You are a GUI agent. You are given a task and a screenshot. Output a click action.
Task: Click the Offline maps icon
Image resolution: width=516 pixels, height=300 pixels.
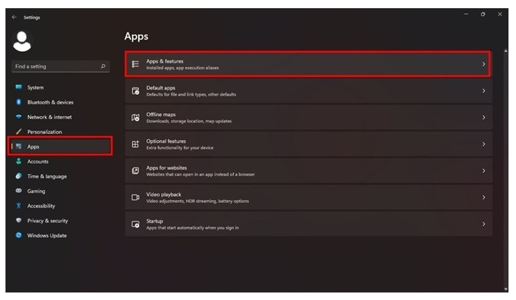pos(135,118)
